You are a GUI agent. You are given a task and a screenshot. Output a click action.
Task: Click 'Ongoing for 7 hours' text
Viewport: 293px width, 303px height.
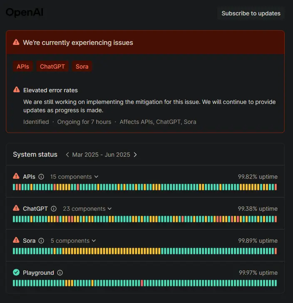[84, 122]
